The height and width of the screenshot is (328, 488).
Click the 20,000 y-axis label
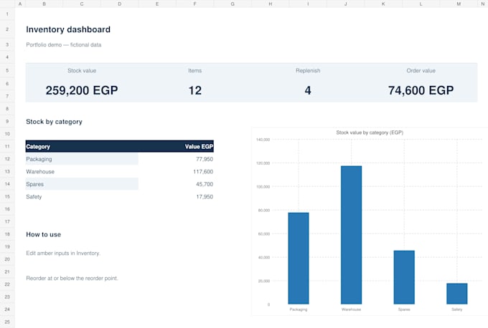264,281
